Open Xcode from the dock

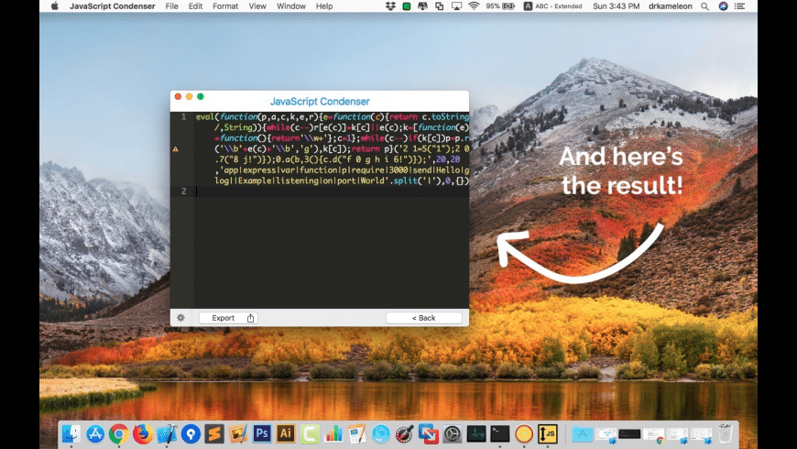click(x=167, y=433)
